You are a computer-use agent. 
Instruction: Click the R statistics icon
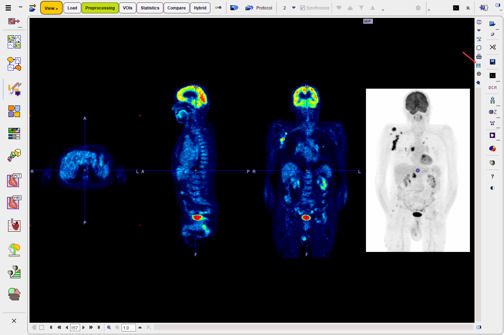[468, 8]
